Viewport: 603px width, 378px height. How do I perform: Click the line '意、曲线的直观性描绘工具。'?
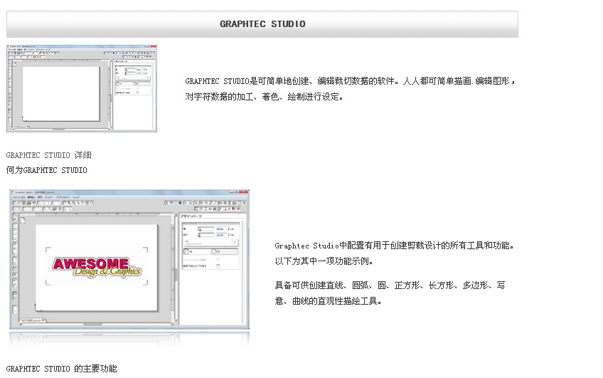(329, 301)
